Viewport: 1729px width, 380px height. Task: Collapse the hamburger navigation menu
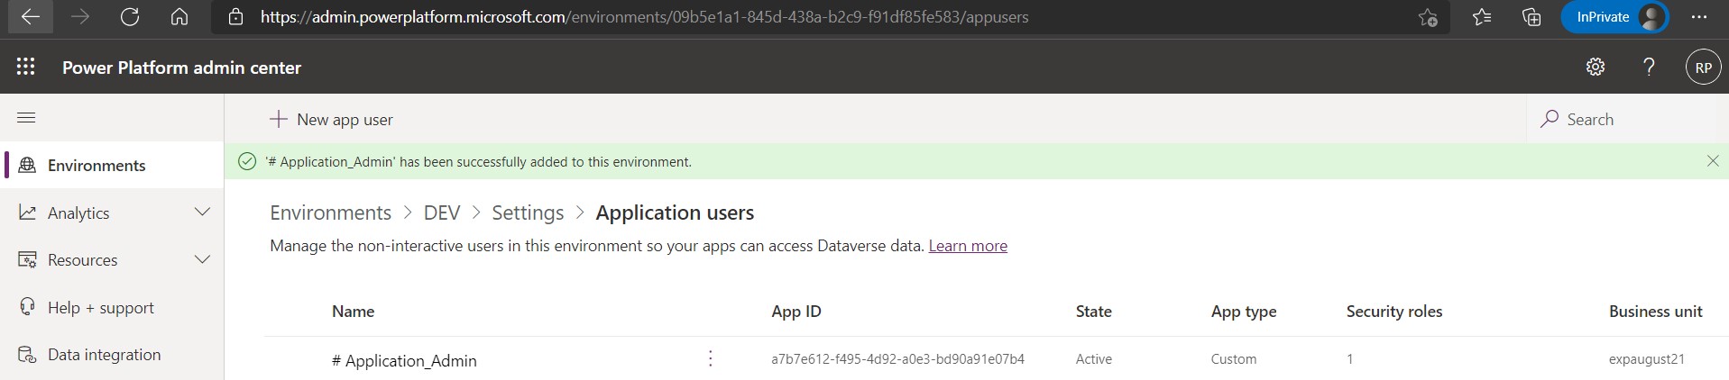(26, 118)
